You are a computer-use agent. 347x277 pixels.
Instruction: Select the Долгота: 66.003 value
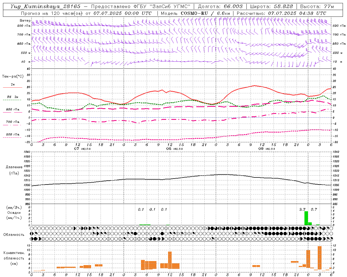(x=220, y=6)
